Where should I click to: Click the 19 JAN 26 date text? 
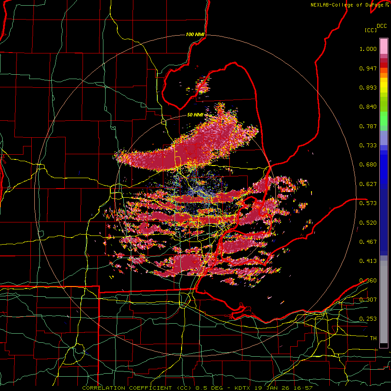pyautogui.click(x=272, y=388)
